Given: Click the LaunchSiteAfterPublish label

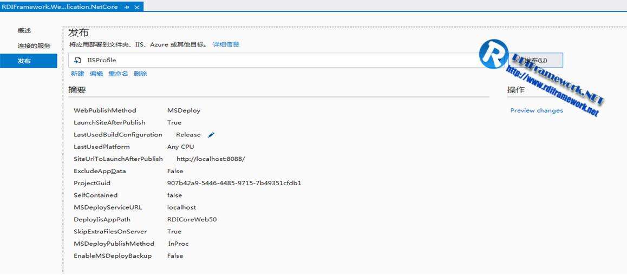Looking at the screenshot, I should coord(109,122).
